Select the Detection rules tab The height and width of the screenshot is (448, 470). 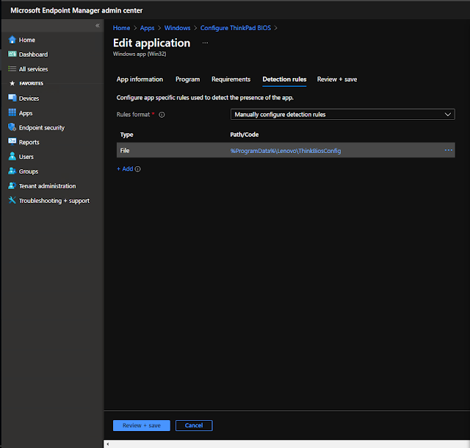[284, 79]
